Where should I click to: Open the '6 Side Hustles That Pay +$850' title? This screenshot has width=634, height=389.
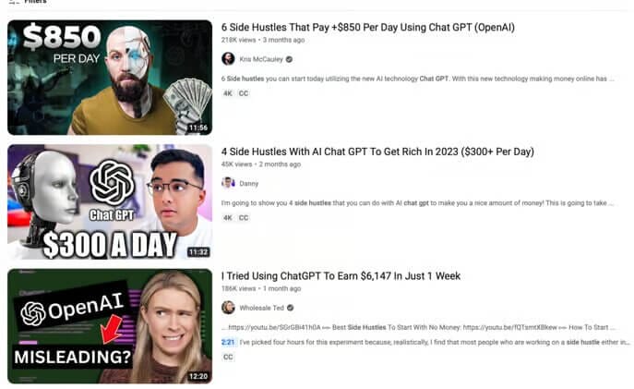point(368,28)
